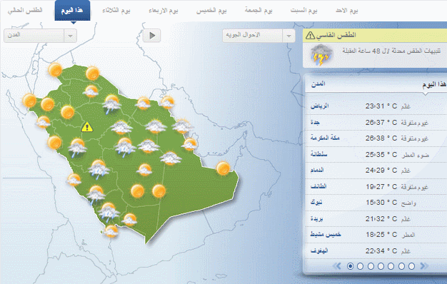The width and height of the screenshot is (447, 284).
Task: Open the الأحوال الجوية conditions dropdown
Action: [258, 36]
